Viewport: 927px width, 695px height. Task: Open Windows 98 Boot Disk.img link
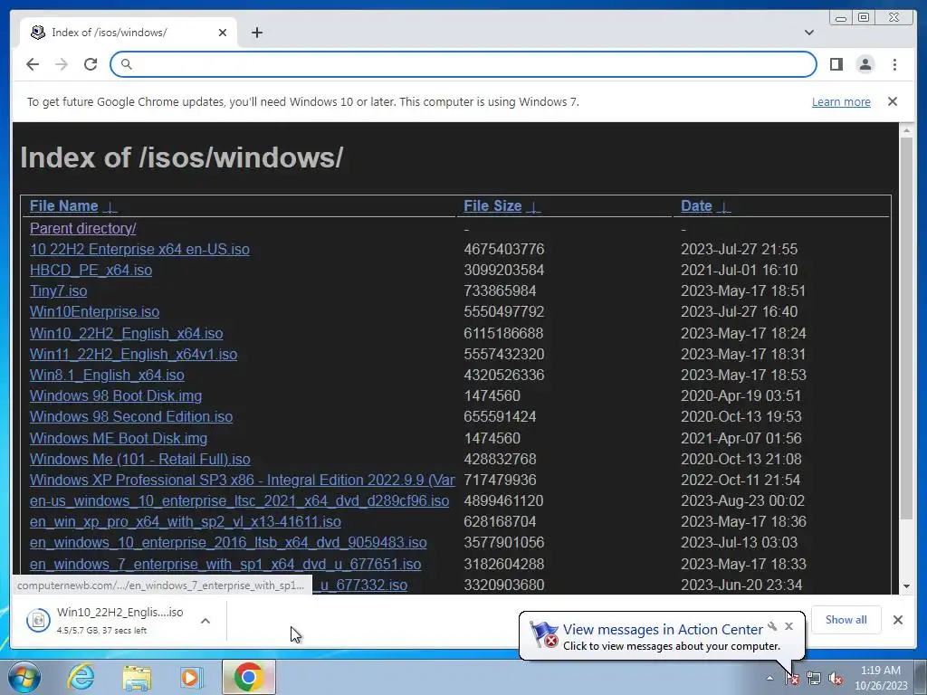point(116,395)
